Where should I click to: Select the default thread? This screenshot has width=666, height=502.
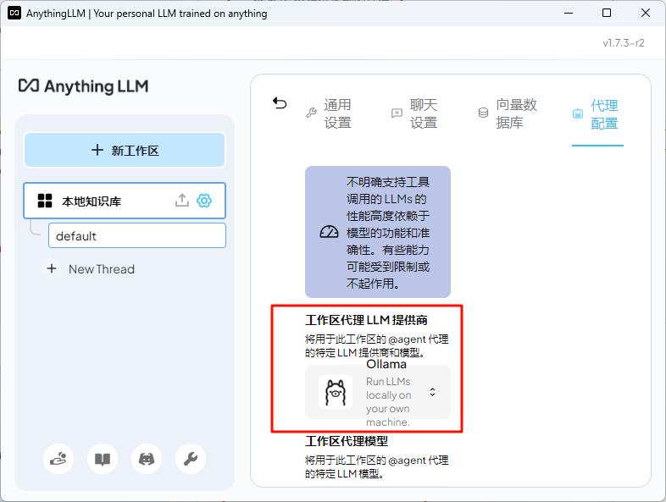click(137, 235)
